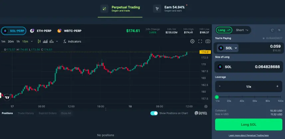The image size is (285, 139).
Task: Expand the time interval dropdown
Action: coord(32,41)
